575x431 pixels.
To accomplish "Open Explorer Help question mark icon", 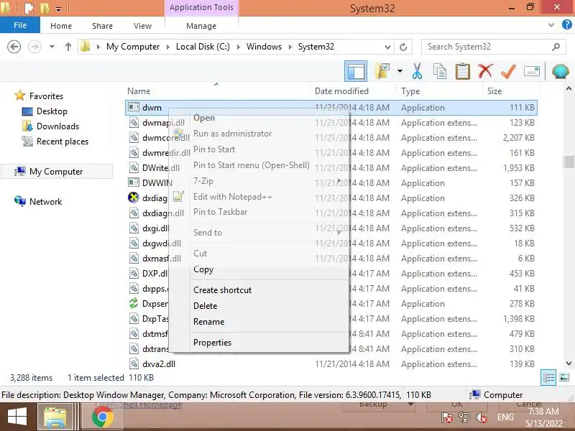I will pyautogui.click(x=566, y=25).
